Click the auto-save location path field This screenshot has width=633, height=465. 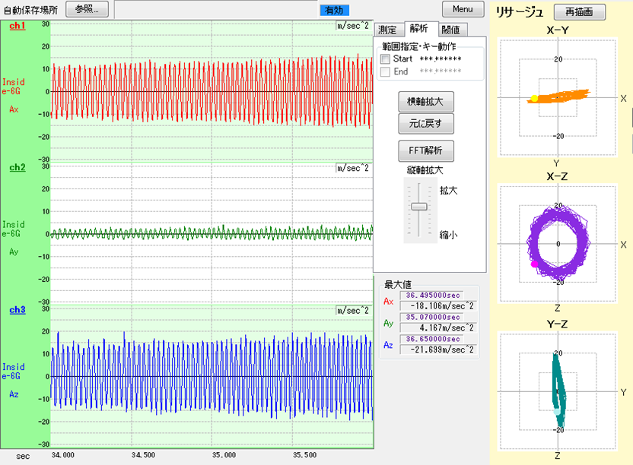216,10
